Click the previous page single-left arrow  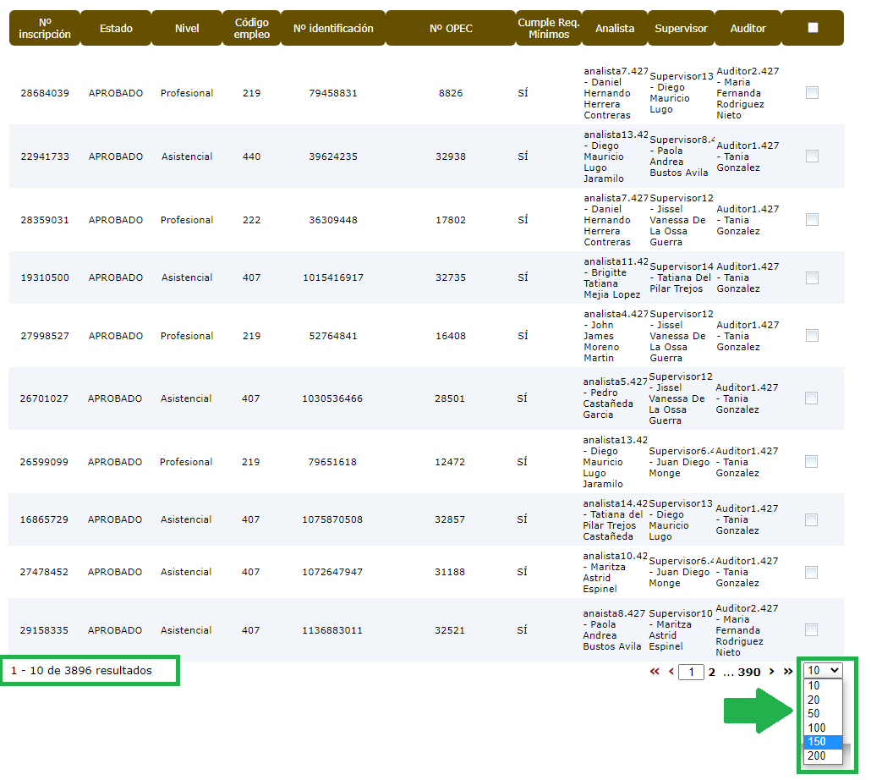[671, 672]
